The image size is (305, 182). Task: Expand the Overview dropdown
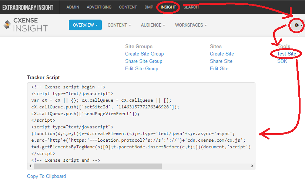tap(85, 25)
